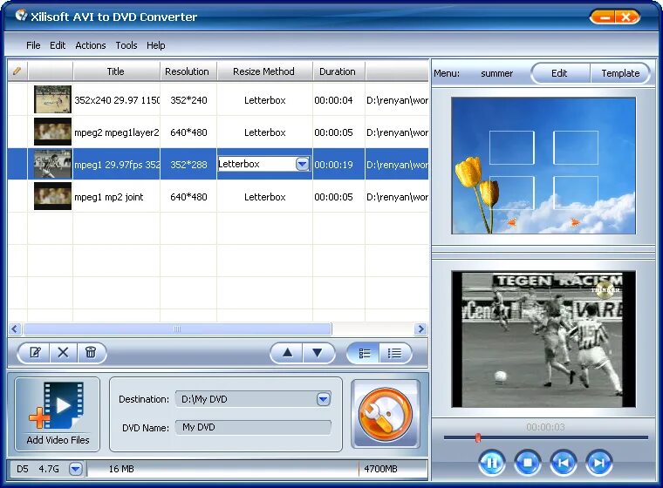
Task: Open the File menu
Action: pyautogui.click(x=33, y=45)
